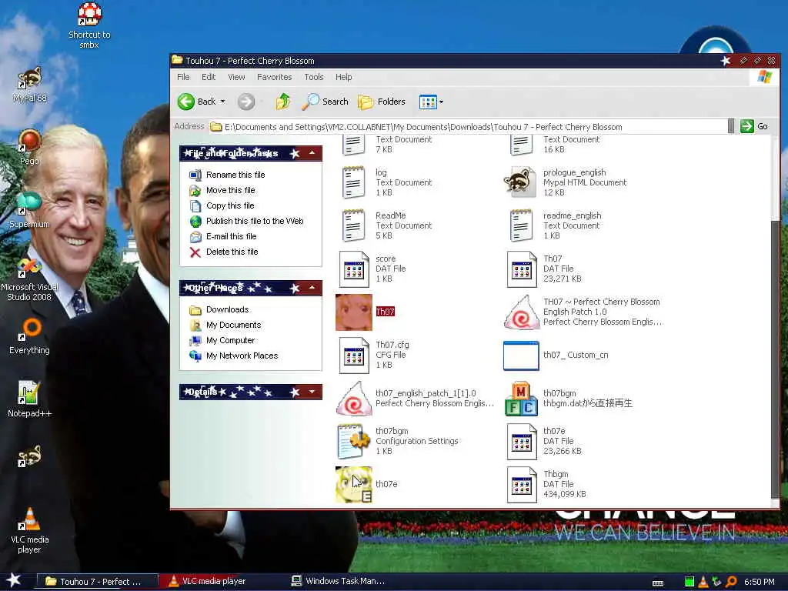
Task: Select the Th07 game executable icon
Action: click(x=354, y=312)
